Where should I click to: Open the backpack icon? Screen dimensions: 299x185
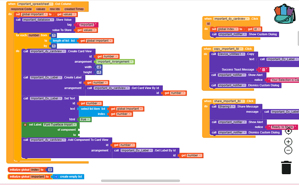(283, 16)
